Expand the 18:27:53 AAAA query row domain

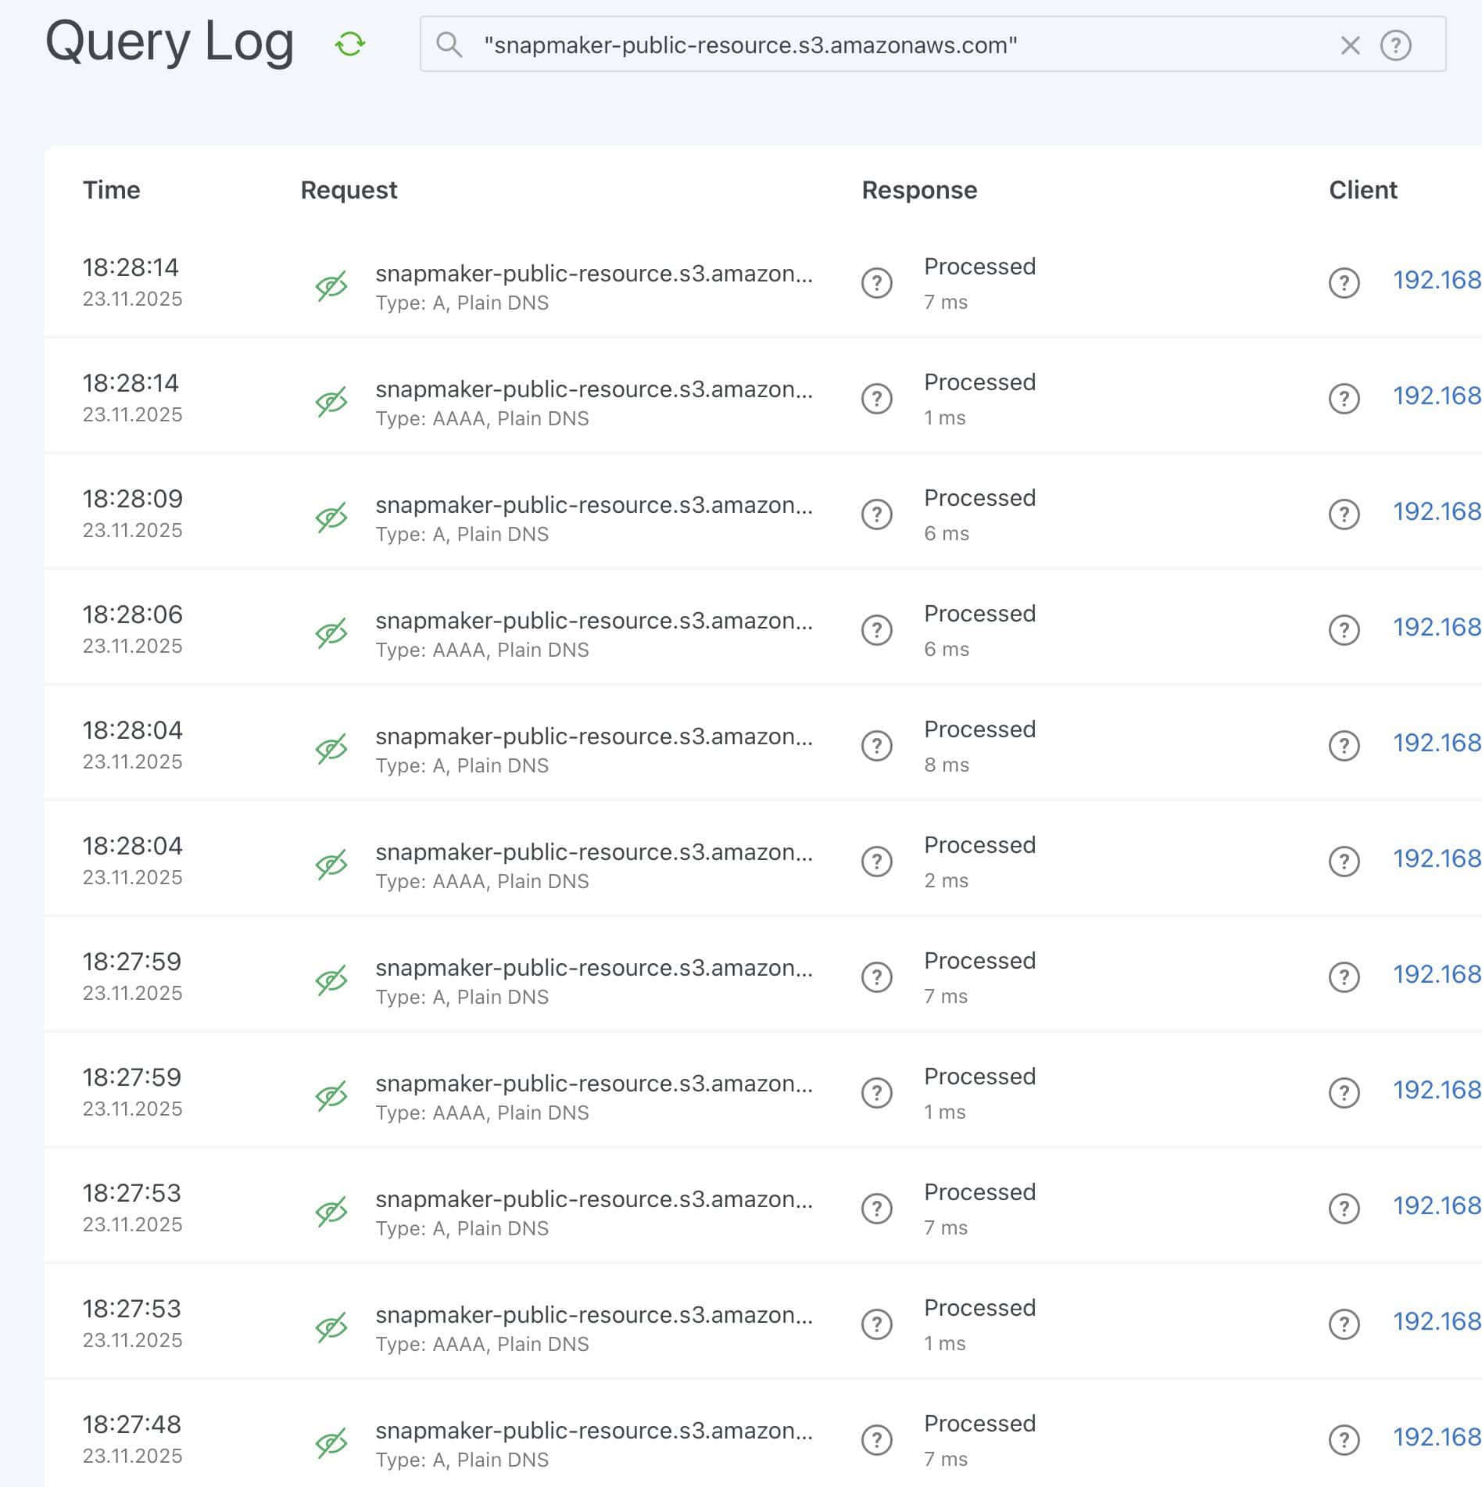[593, 1315]
